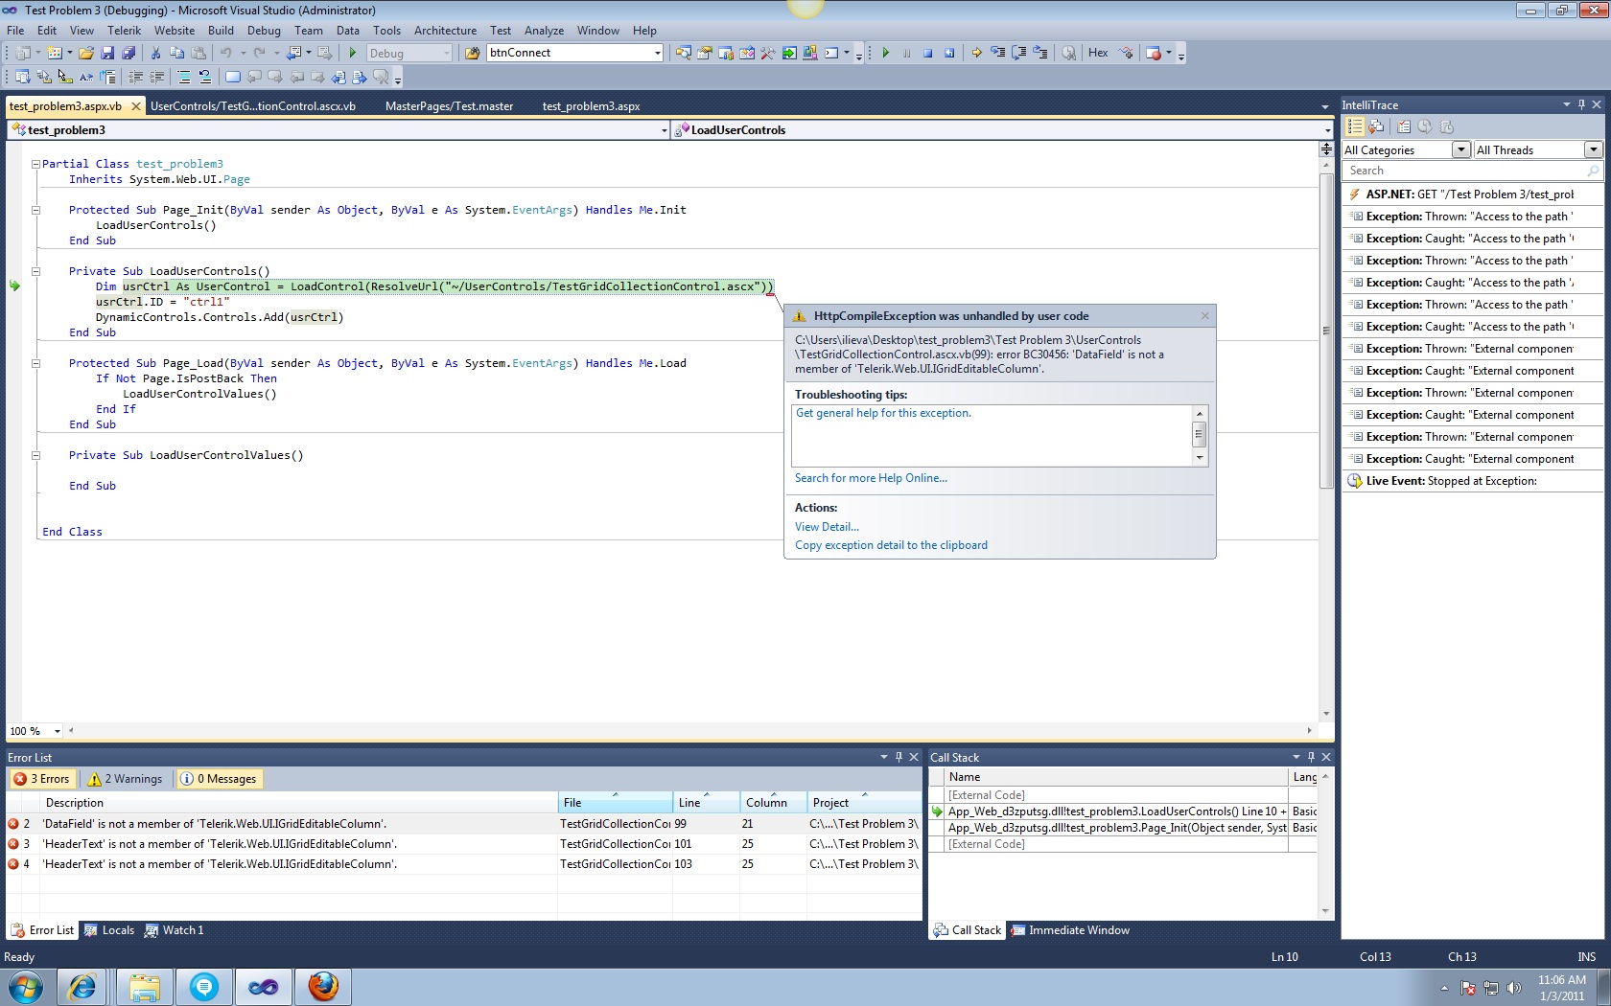Select Live Event: Stopped at Exception entry
Viewport: 1611px width, 1006px height.
(1472, 481)
